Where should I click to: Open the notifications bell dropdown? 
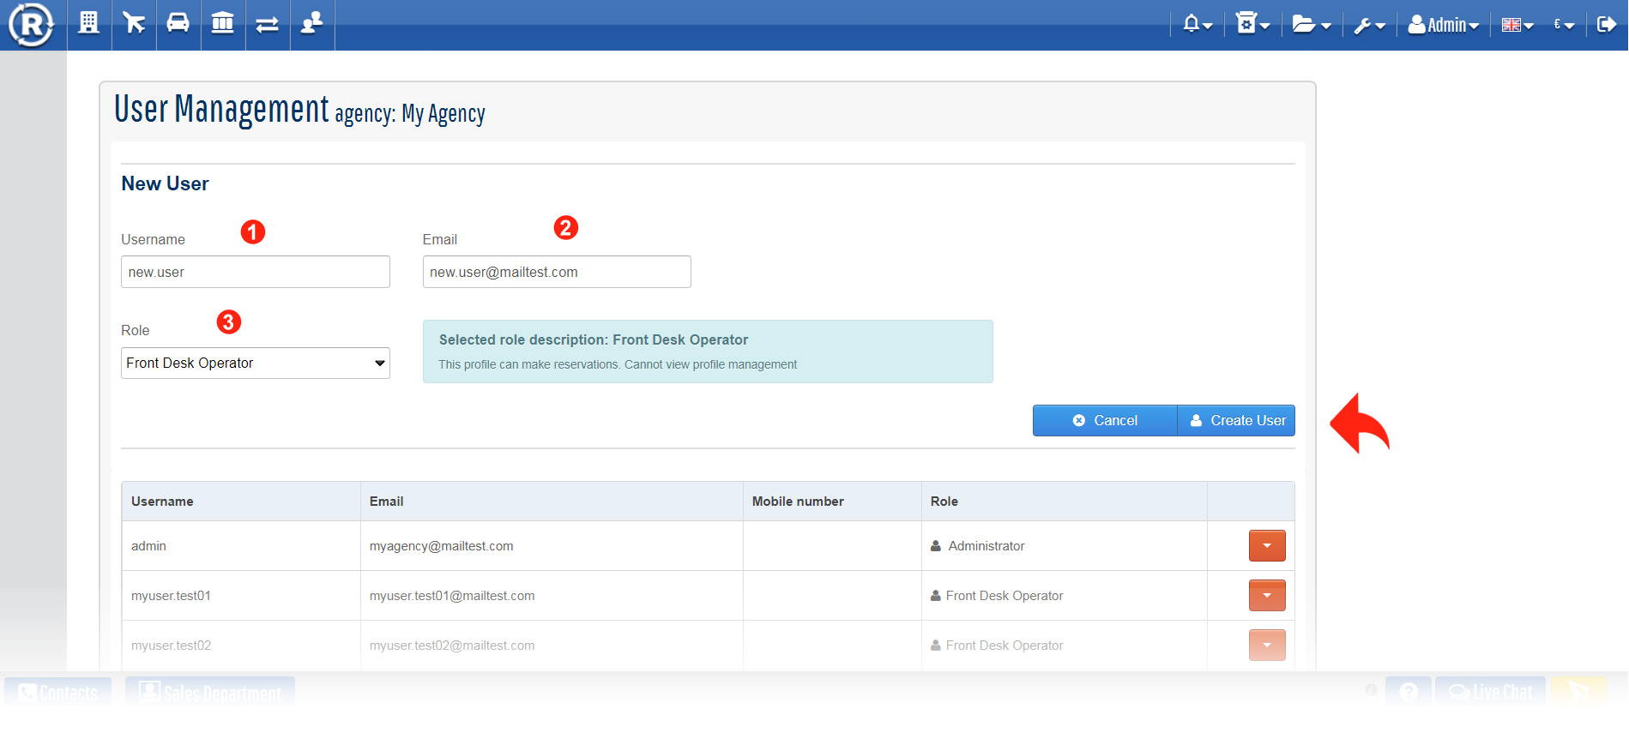pyautogui.click(x=1198, y=25)
